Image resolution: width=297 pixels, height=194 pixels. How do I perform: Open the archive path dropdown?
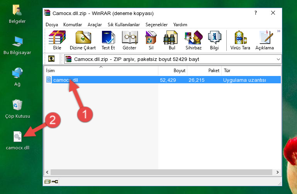278,59
